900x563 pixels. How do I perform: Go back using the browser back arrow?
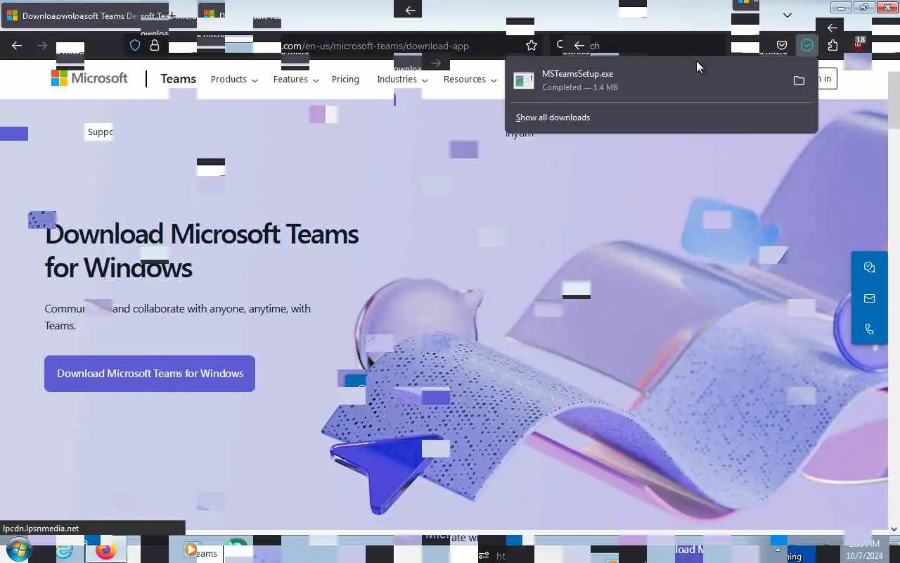coord(17,46)
